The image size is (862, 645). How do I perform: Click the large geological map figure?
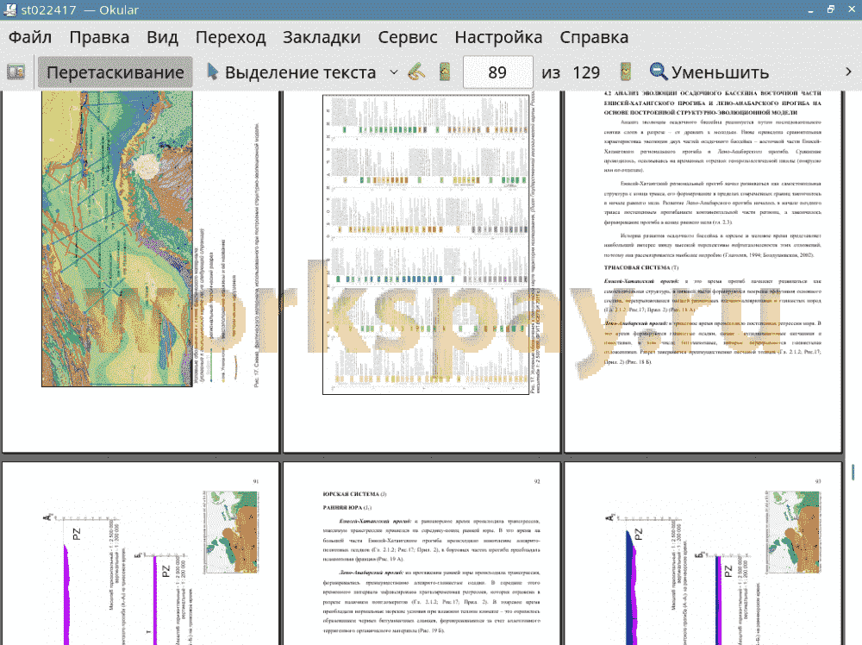point(117,239)
